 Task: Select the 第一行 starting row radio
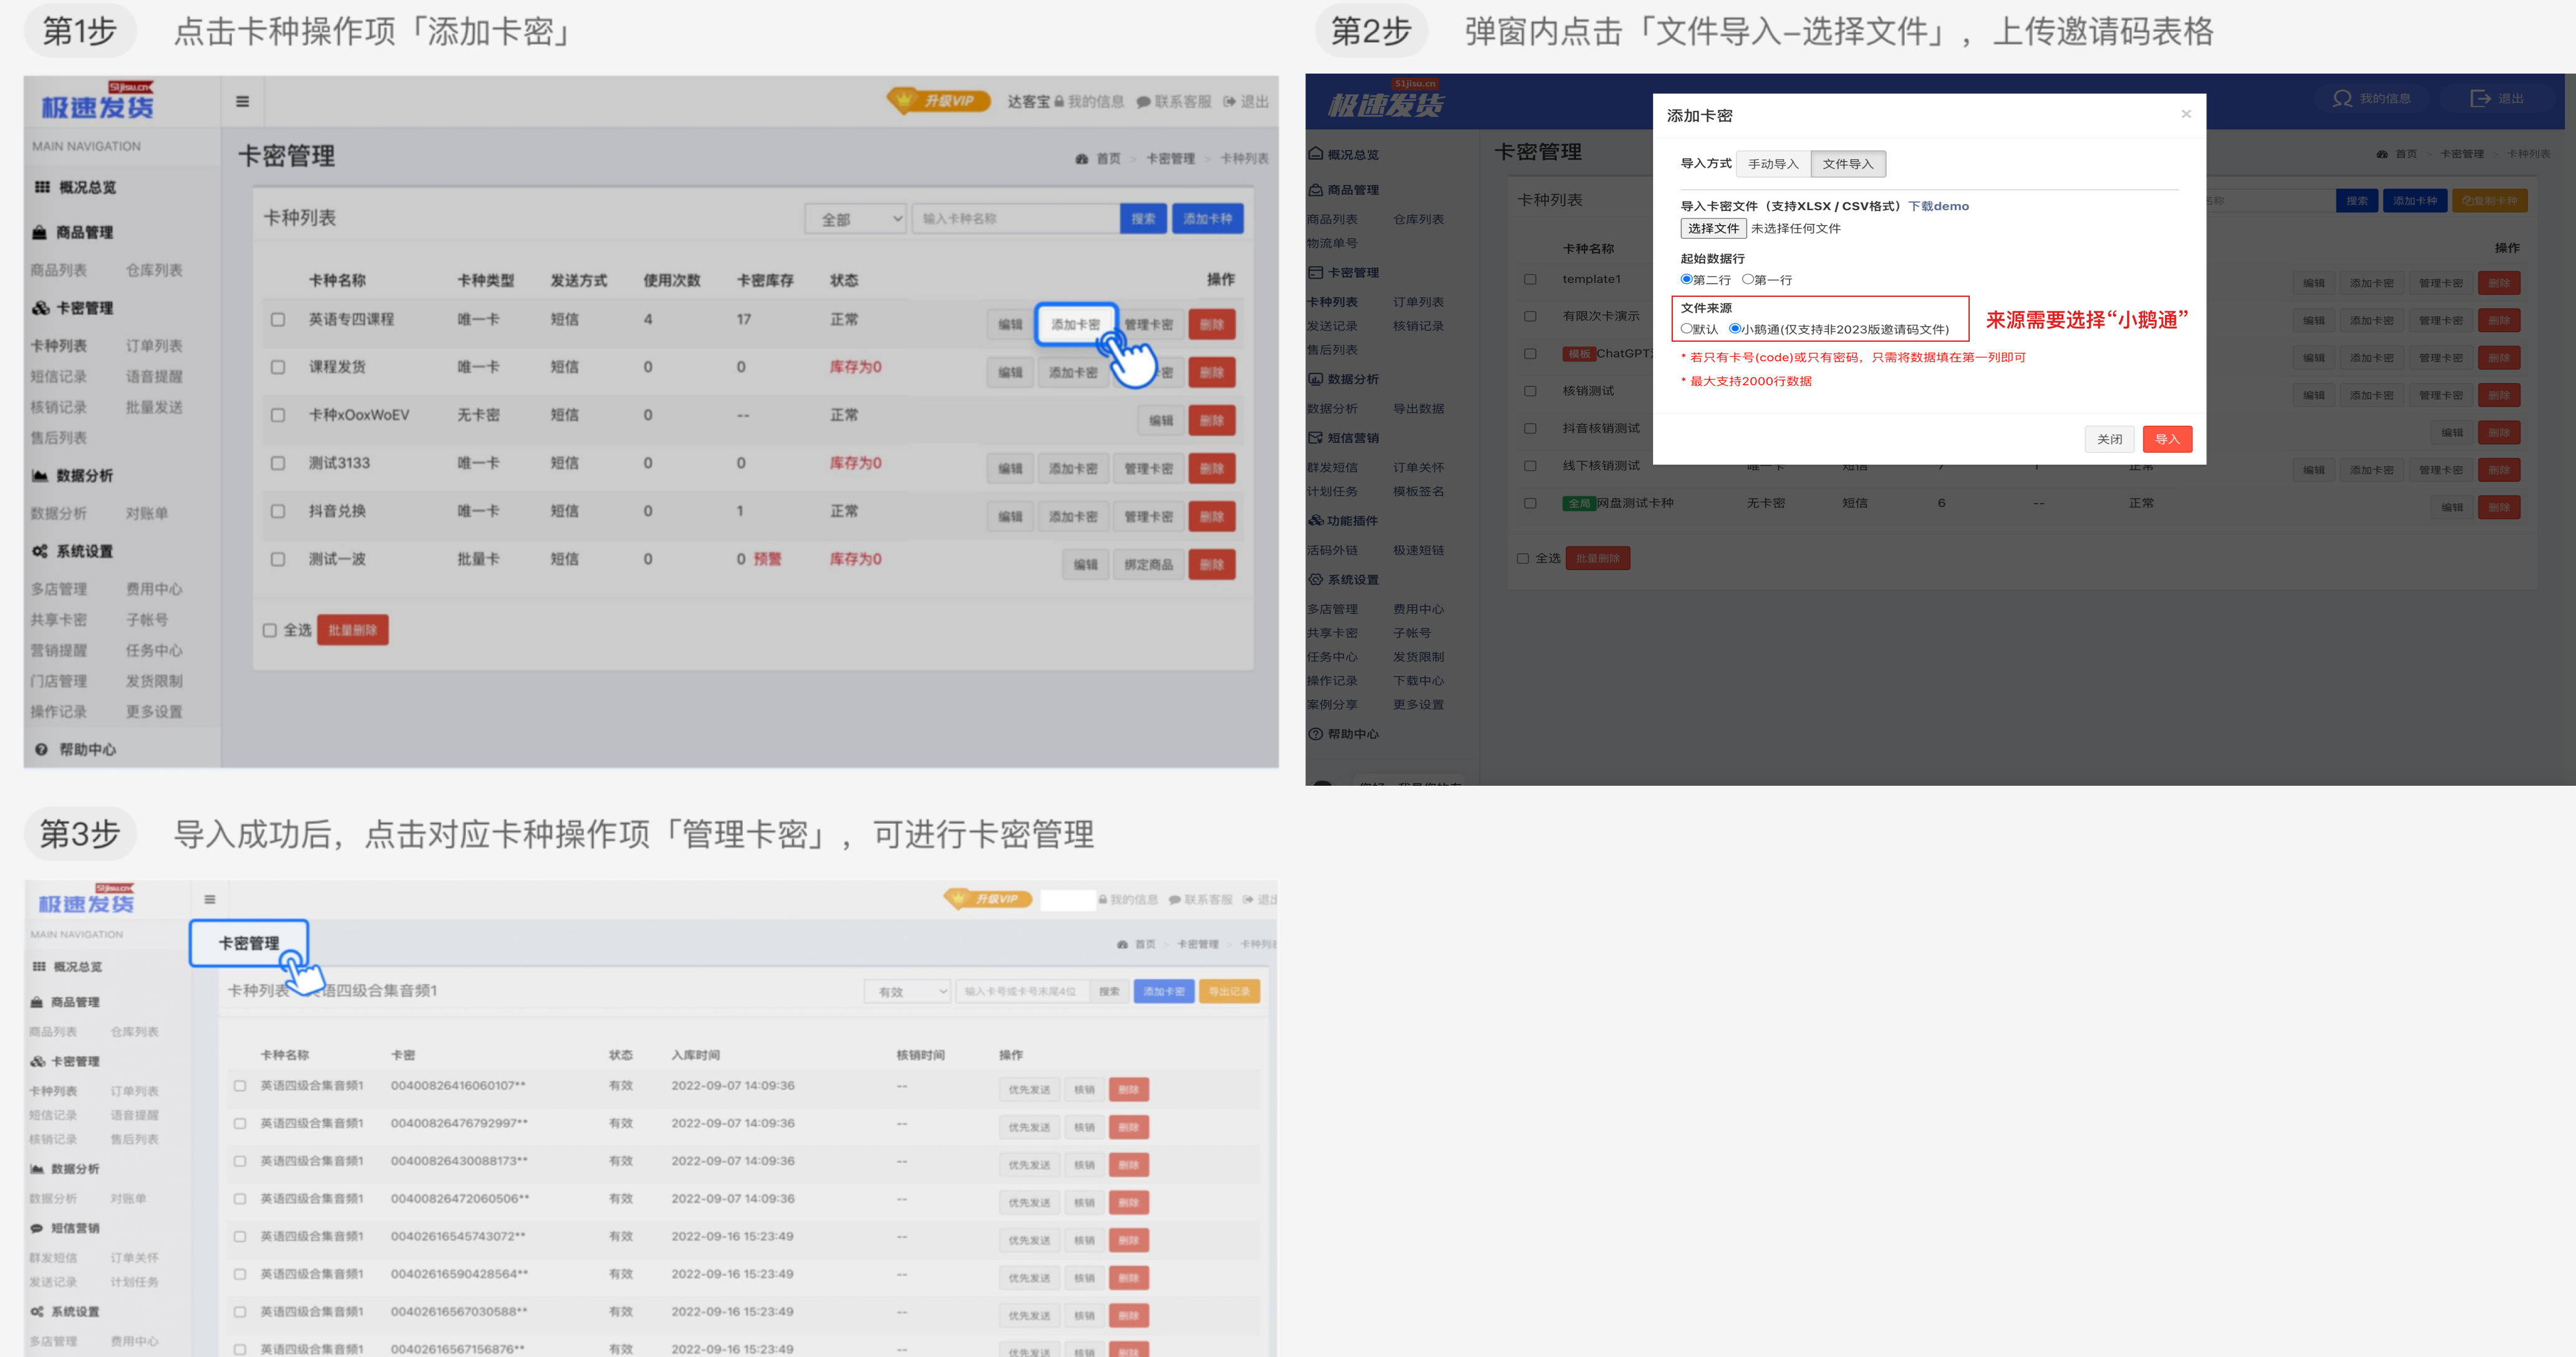(x=1748, y=279)
